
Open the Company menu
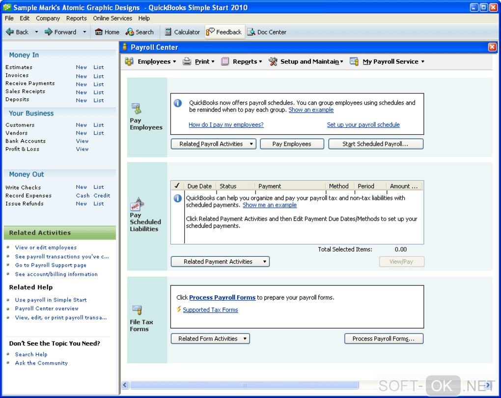click(48, 18)
